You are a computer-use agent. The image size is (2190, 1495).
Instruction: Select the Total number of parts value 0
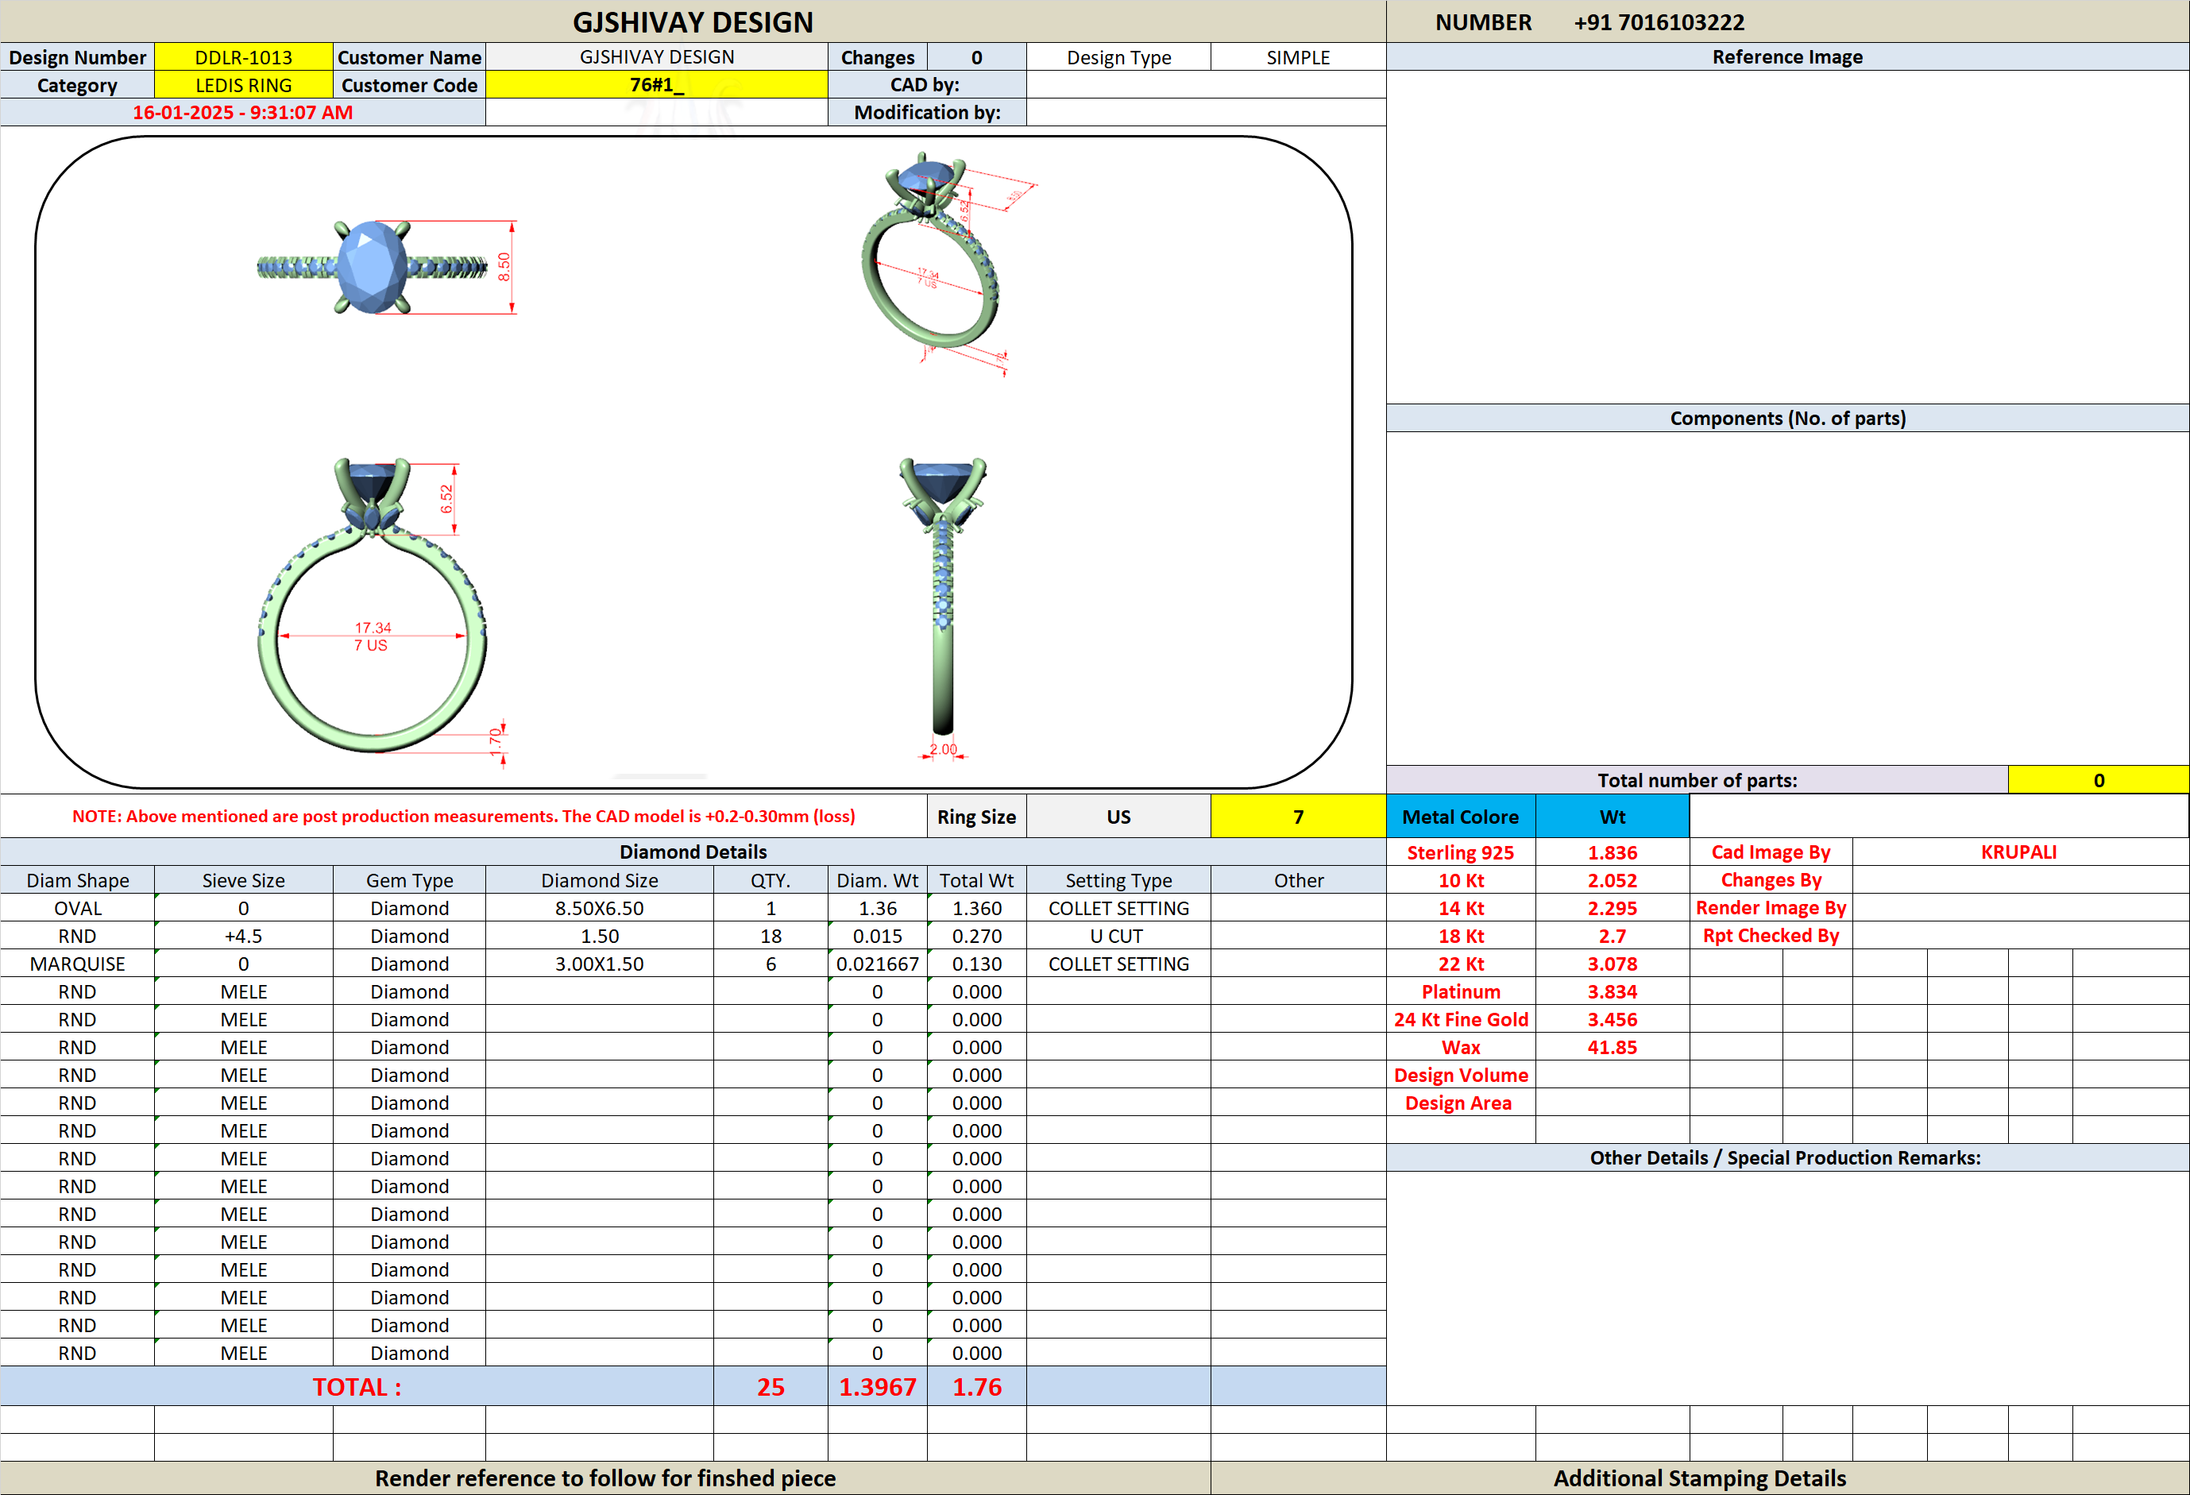point(2099,779)
